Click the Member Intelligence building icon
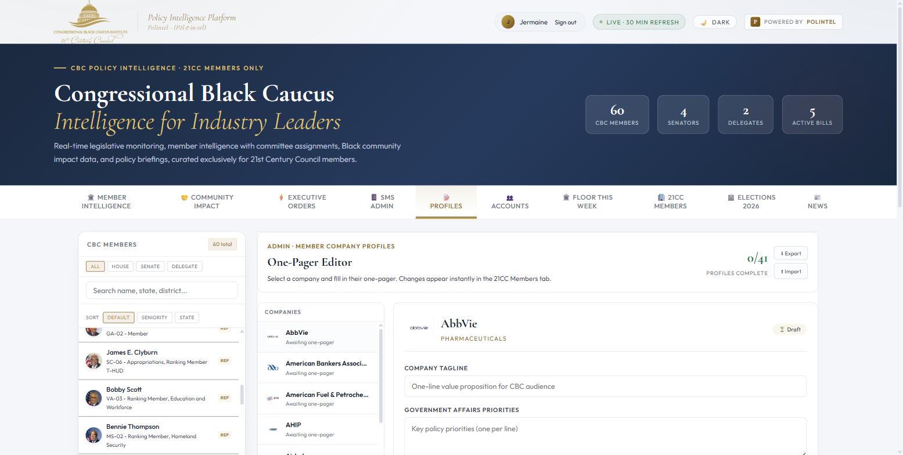Image resolution: width=903 pixels, height=455 pixels. pos(91,197)
